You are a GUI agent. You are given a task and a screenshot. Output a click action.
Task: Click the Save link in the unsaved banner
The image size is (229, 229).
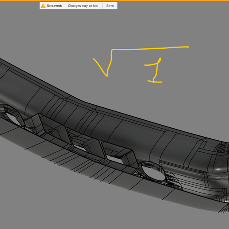110,6
